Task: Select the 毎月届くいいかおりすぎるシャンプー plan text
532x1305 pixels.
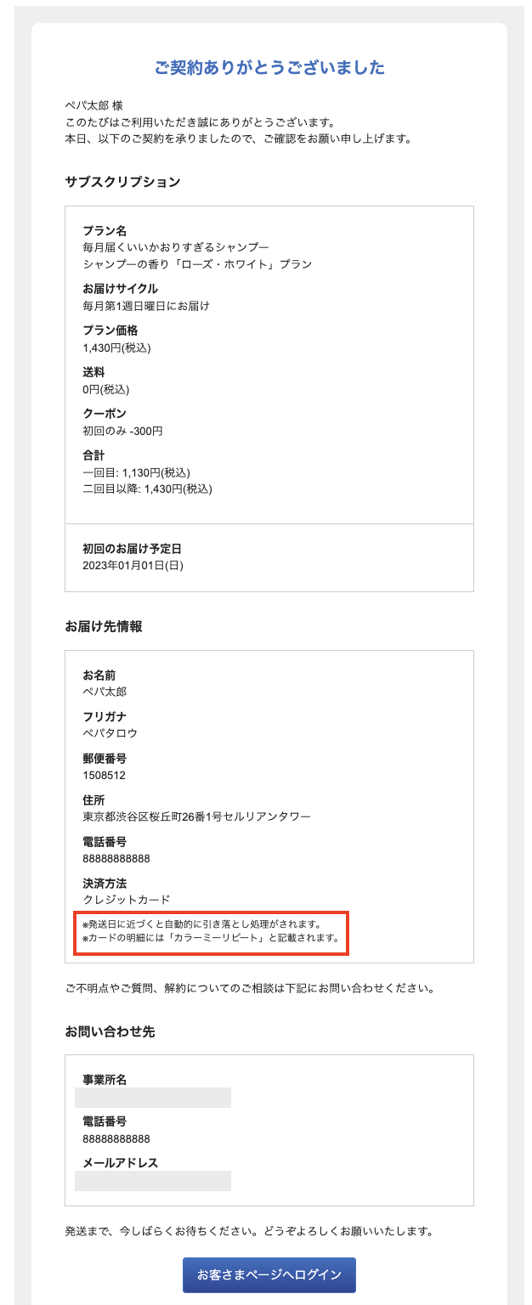Action: 175,247
